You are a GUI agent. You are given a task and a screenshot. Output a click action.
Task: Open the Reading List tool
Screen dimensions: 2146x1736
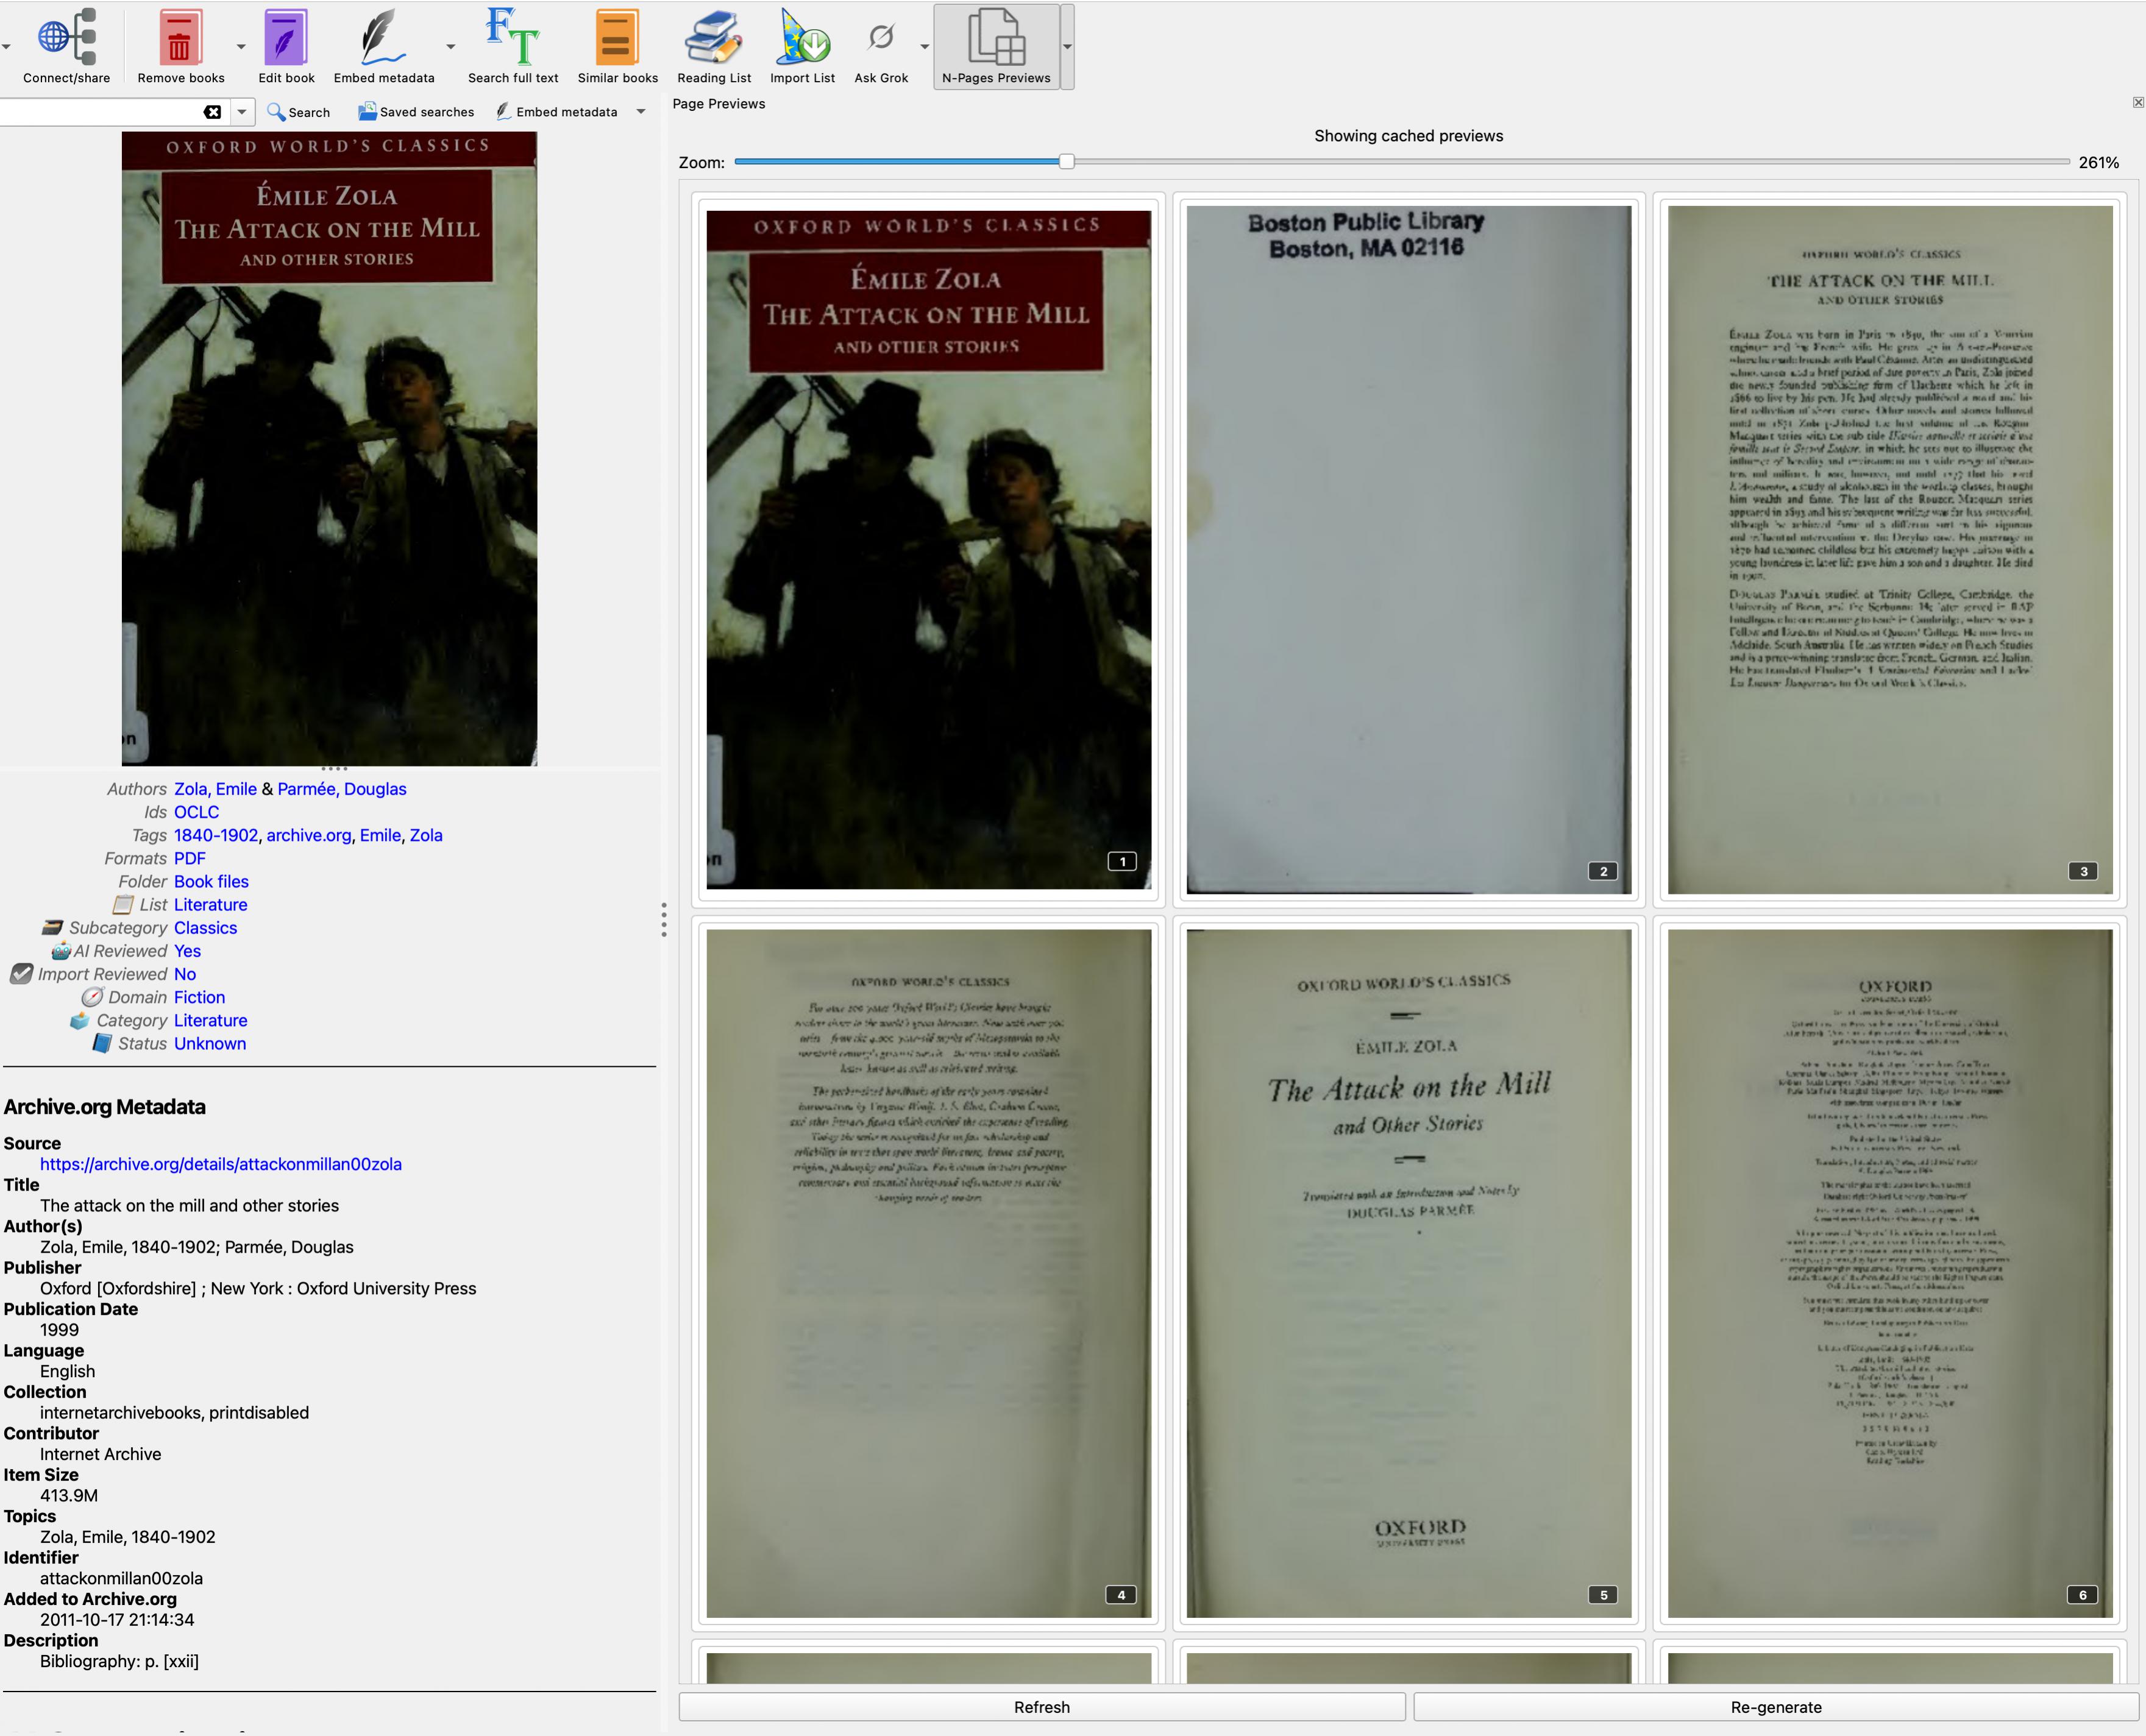click(713, 38)
